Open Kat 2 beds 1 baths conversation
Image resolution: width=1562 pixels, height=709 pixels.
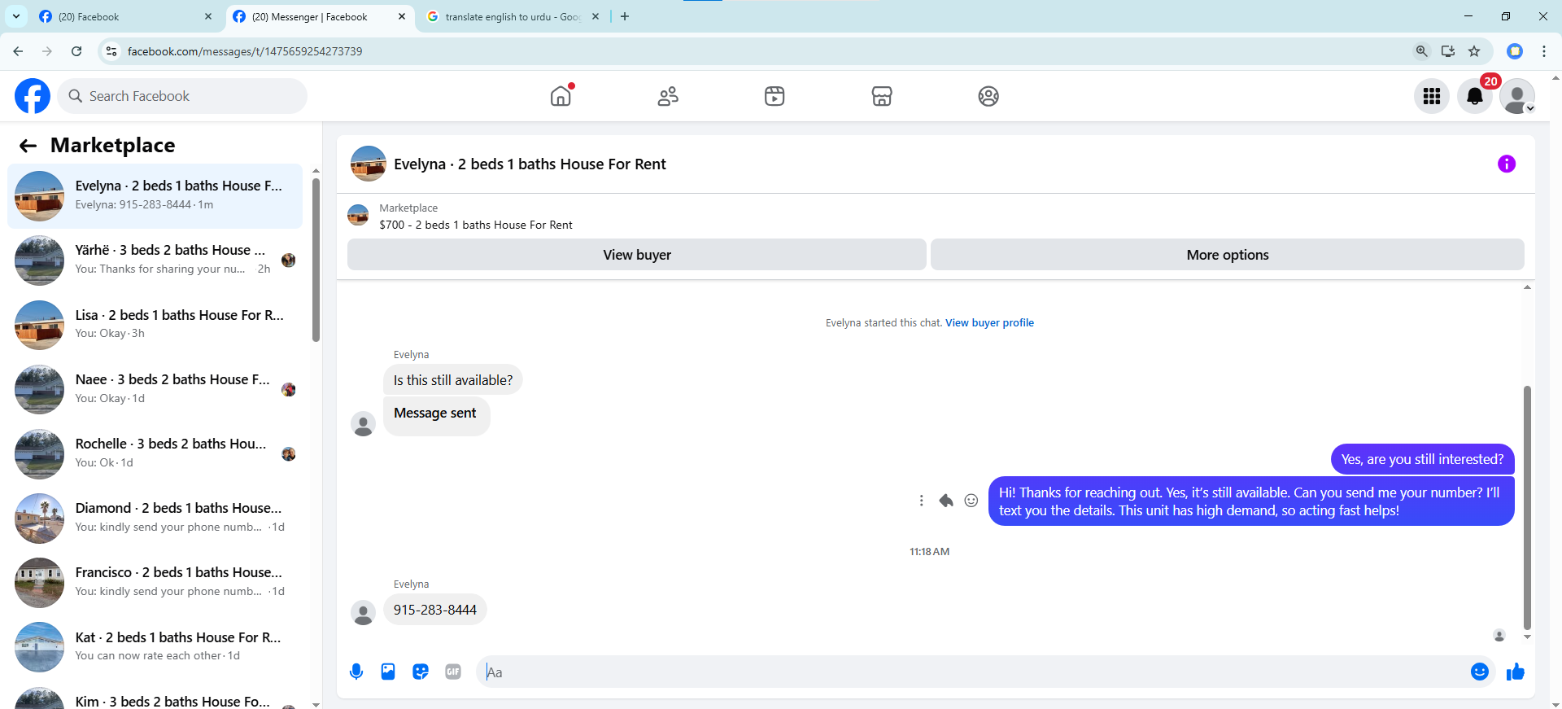(x=155, y=646)
